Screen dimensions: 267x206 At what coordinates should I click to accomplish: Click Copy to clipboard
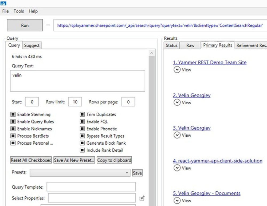point(114,160)
